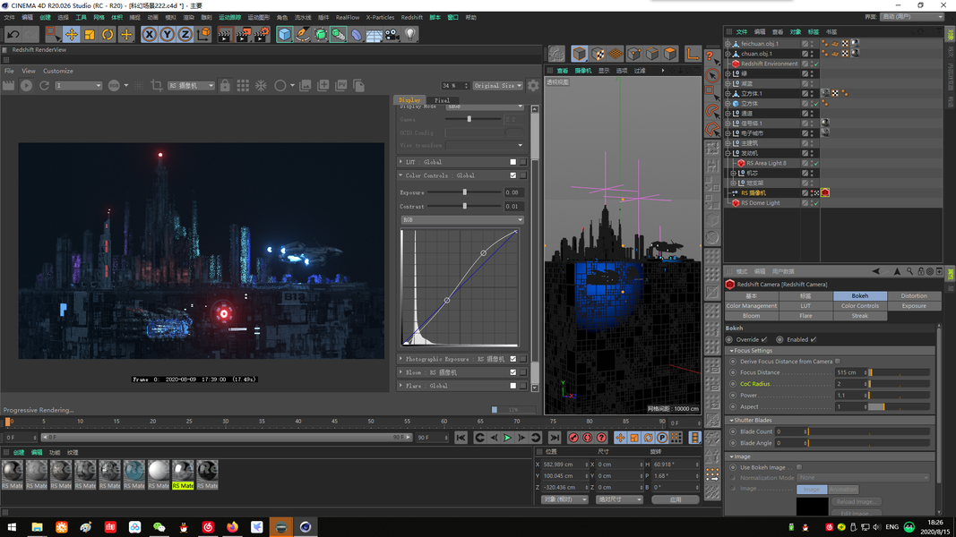
Task: Click the coordinate system cube icon
Action: coord(203,35)
